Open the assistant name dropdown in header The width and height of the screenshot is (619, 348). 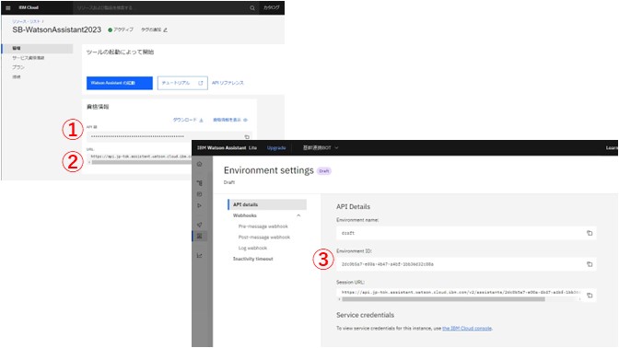click(321, 147)
